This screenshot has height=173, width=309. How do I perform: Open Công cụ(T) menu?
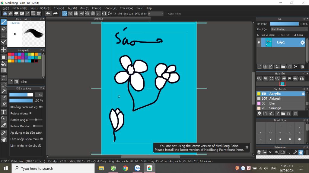coord(110,8)
